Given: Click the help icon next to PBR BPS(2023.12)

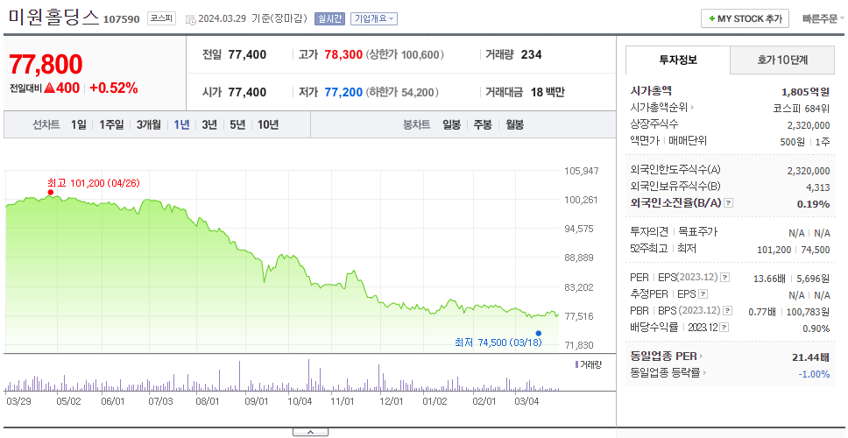Looking at the screenshot, I should (x=728, y=311).
